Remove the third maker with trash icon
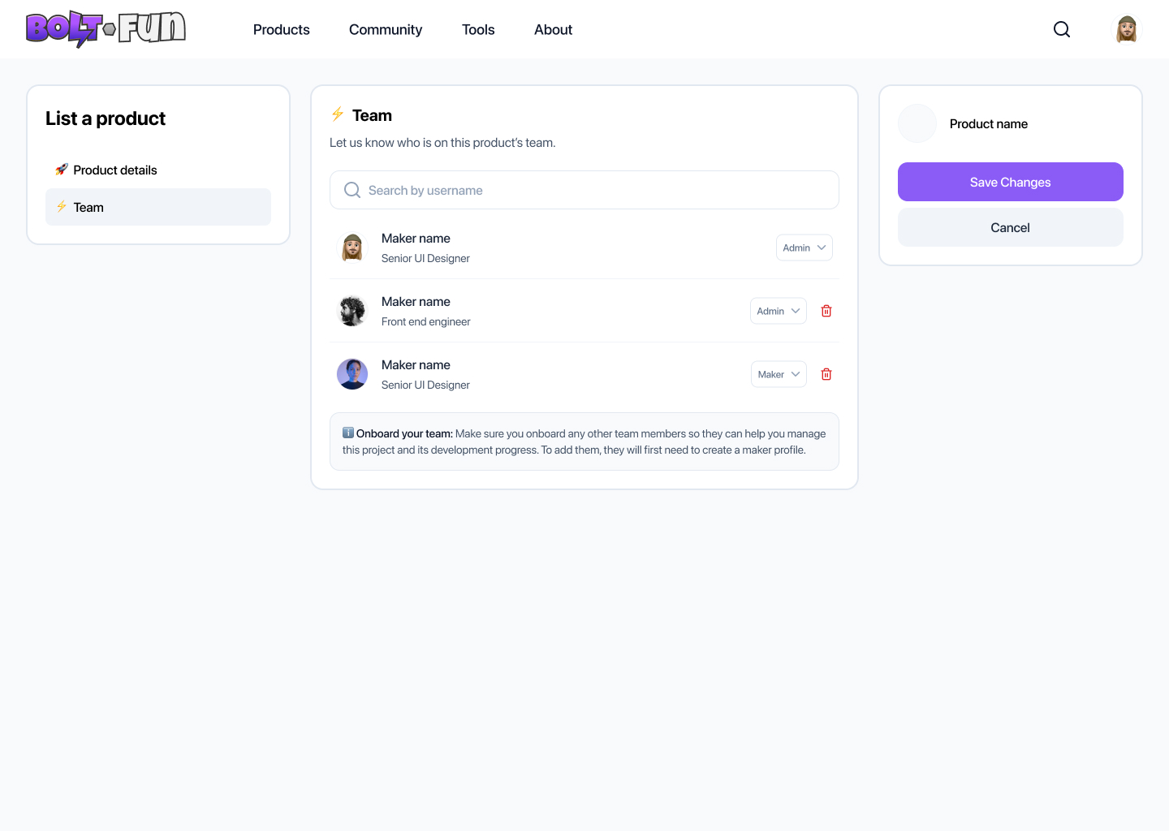1169x831 pixels. (x=826, y=374)
